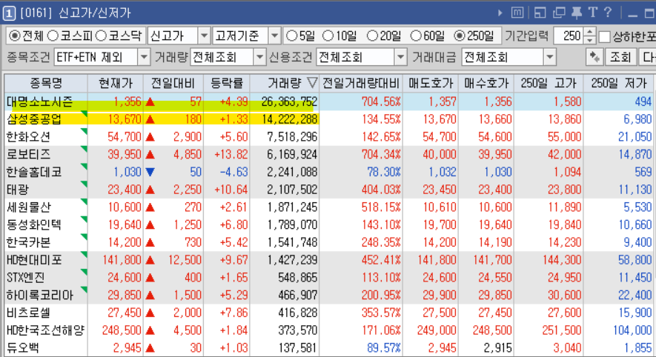
Task: Sort by the 등락률 column header
Action: pos(227,83)
